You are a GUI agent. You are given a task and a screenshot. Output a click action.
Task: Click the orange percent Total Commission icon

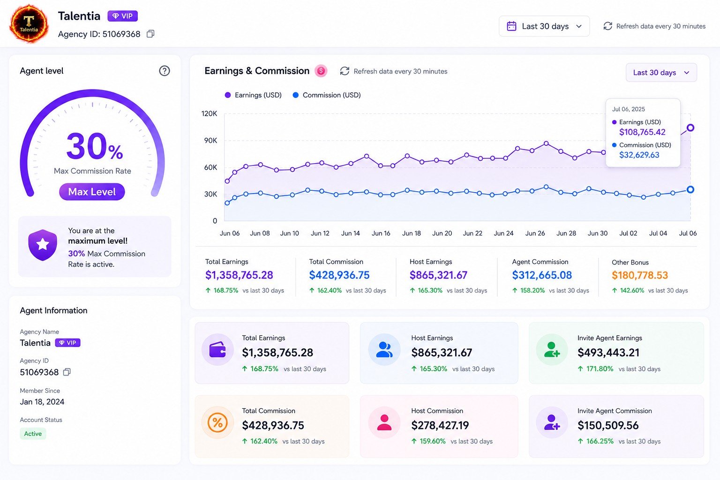click(x=217, y=423)
